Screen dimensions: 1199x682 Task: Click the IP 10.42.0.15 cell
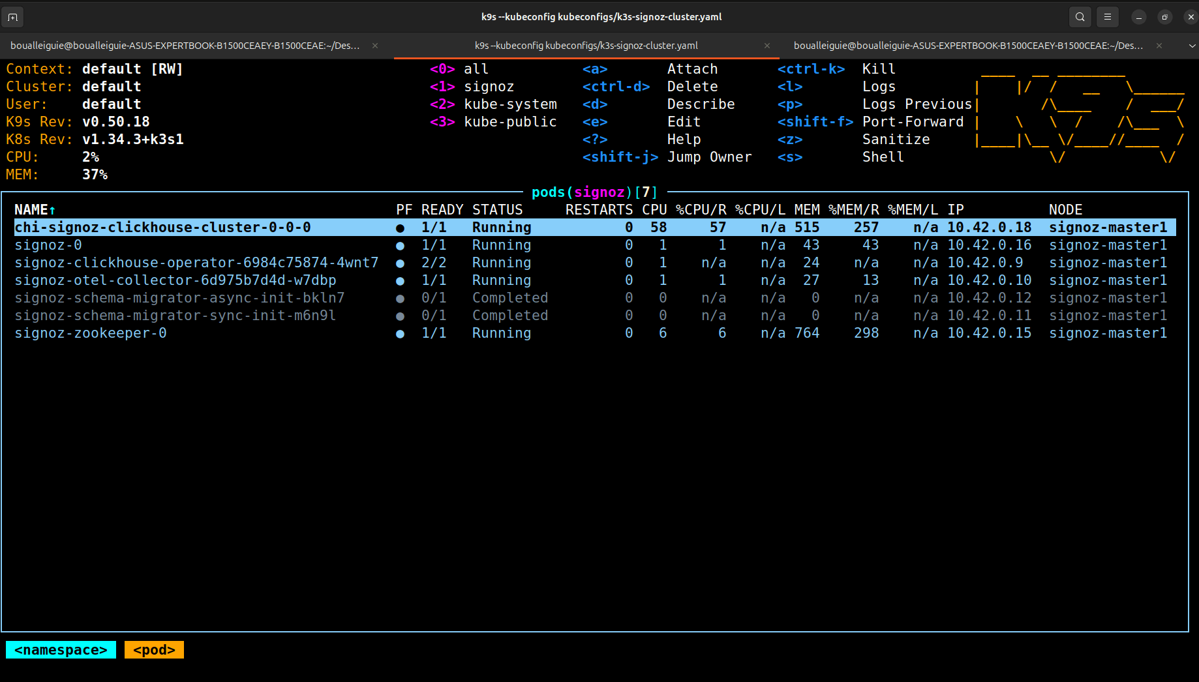pos(989,333)
